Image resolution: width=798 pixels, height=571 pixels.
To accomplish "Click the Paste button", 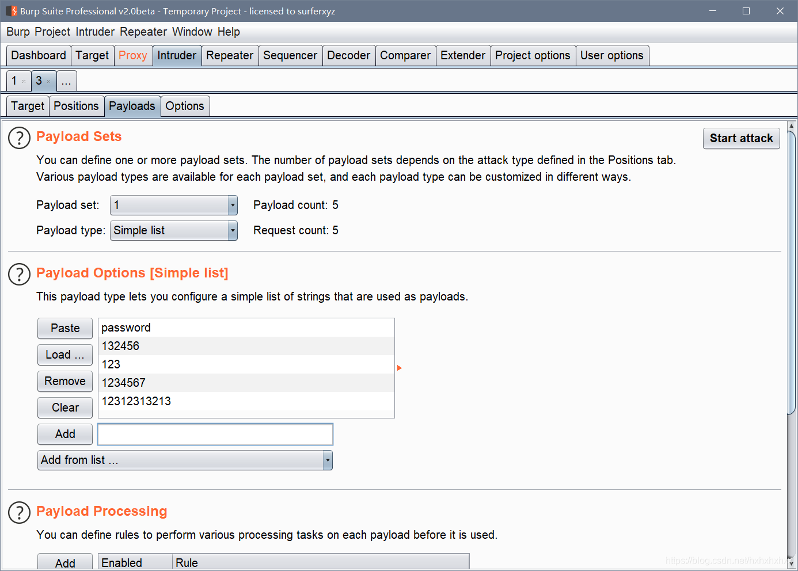I will 65,328.
